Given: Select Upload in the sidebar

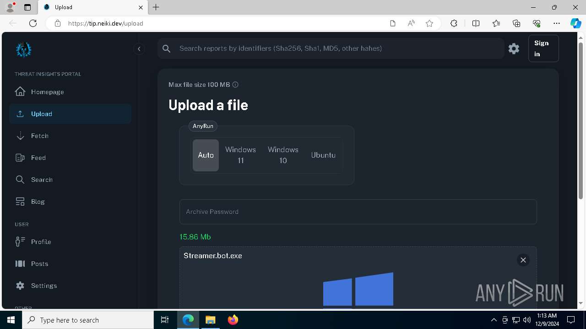Looking at the screenshot, I should 70,114.
